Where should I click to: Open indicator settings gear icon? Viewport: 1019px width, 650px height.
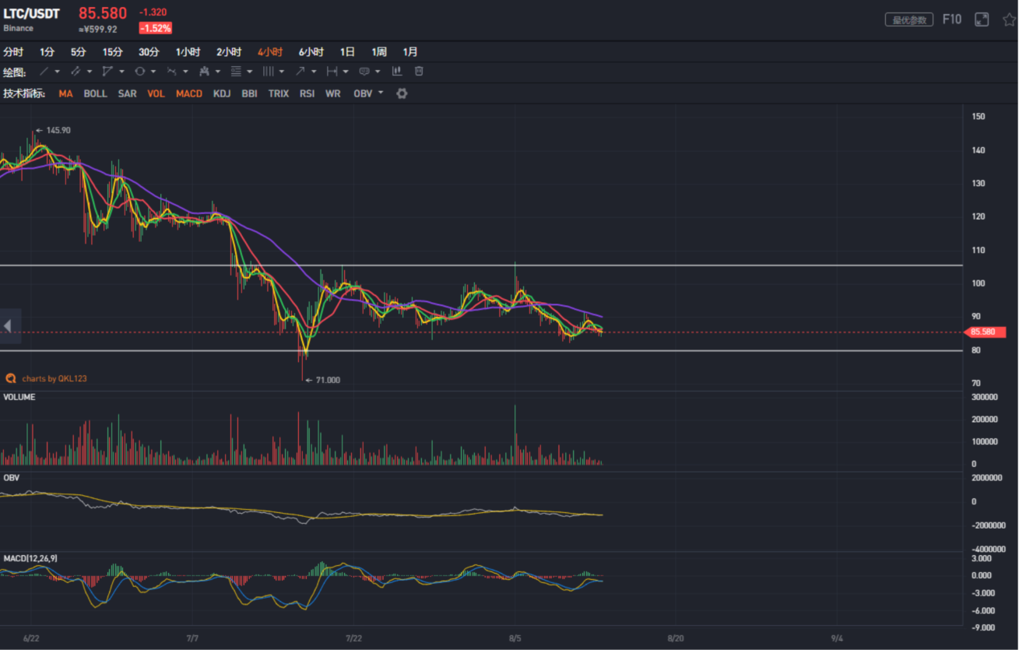click(x=402, y=93)
